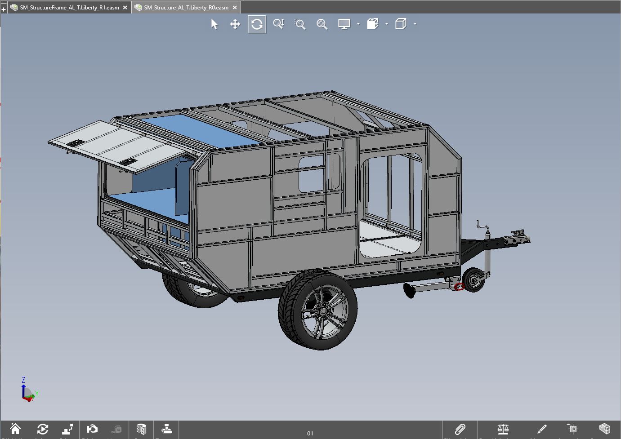Pick the Zoom to Area tool
This screenshot has width=621, height=439.
pos(300,24)
